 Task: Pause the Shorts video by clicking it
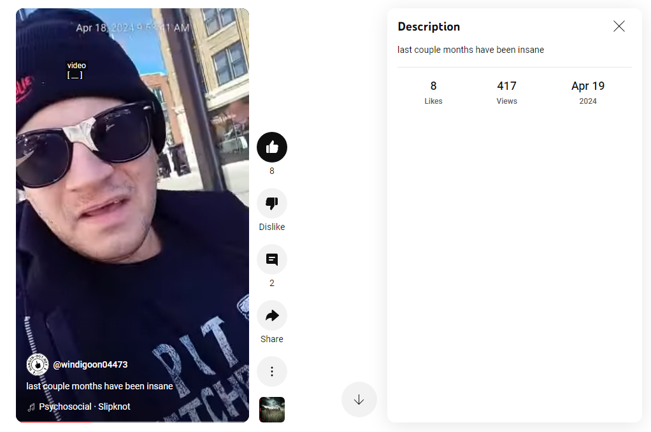(132, 208)
